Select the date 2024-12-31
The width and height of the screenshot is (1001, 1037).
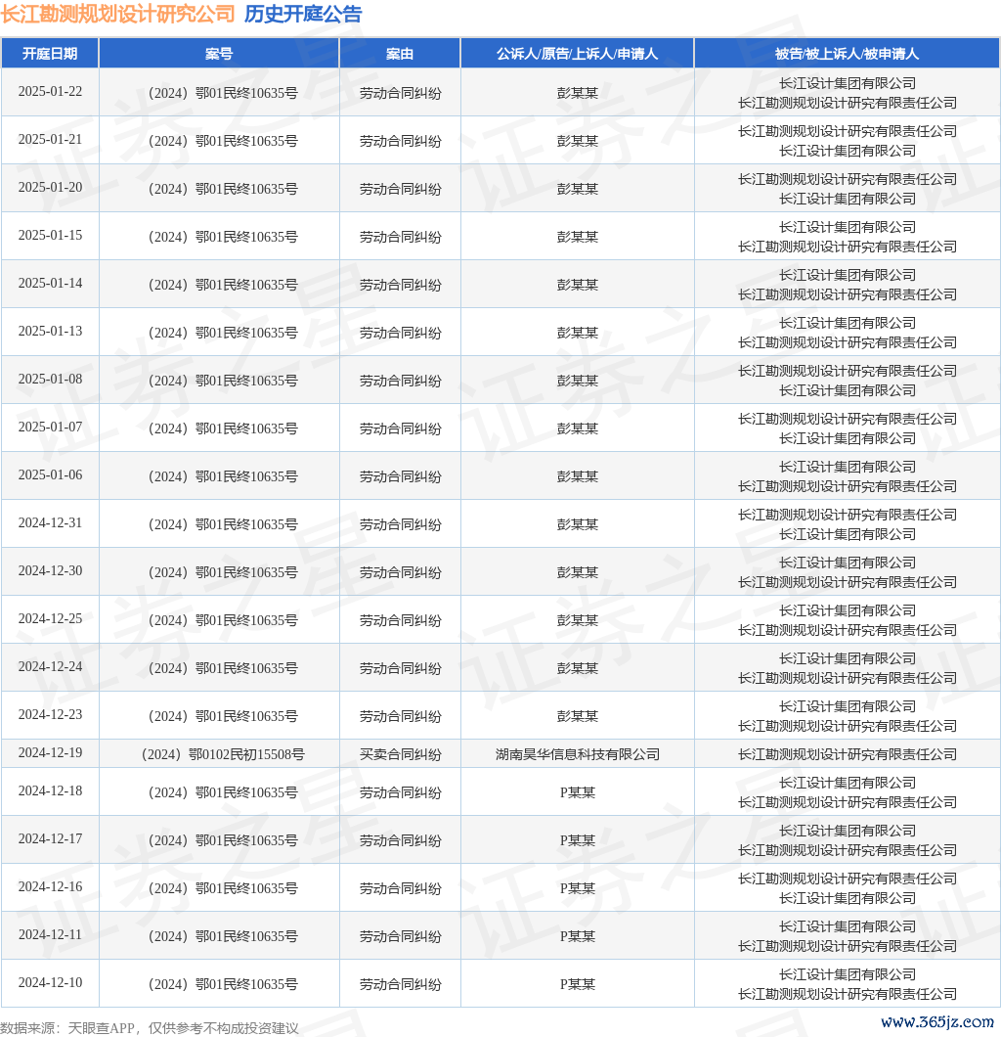pyautogui.click(x=50, y=523)
